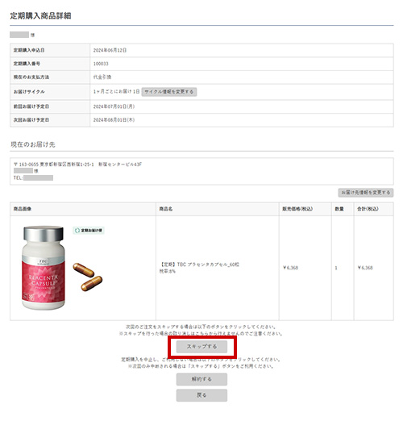Click the ¥6,368 value under 販売価格(税込)
The image size is (403, 421).
point(290,268)
